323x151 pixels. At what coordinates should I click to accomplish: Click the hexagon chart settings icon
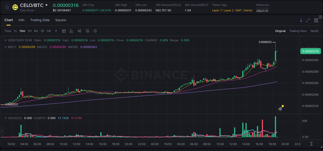pos(95,31)
